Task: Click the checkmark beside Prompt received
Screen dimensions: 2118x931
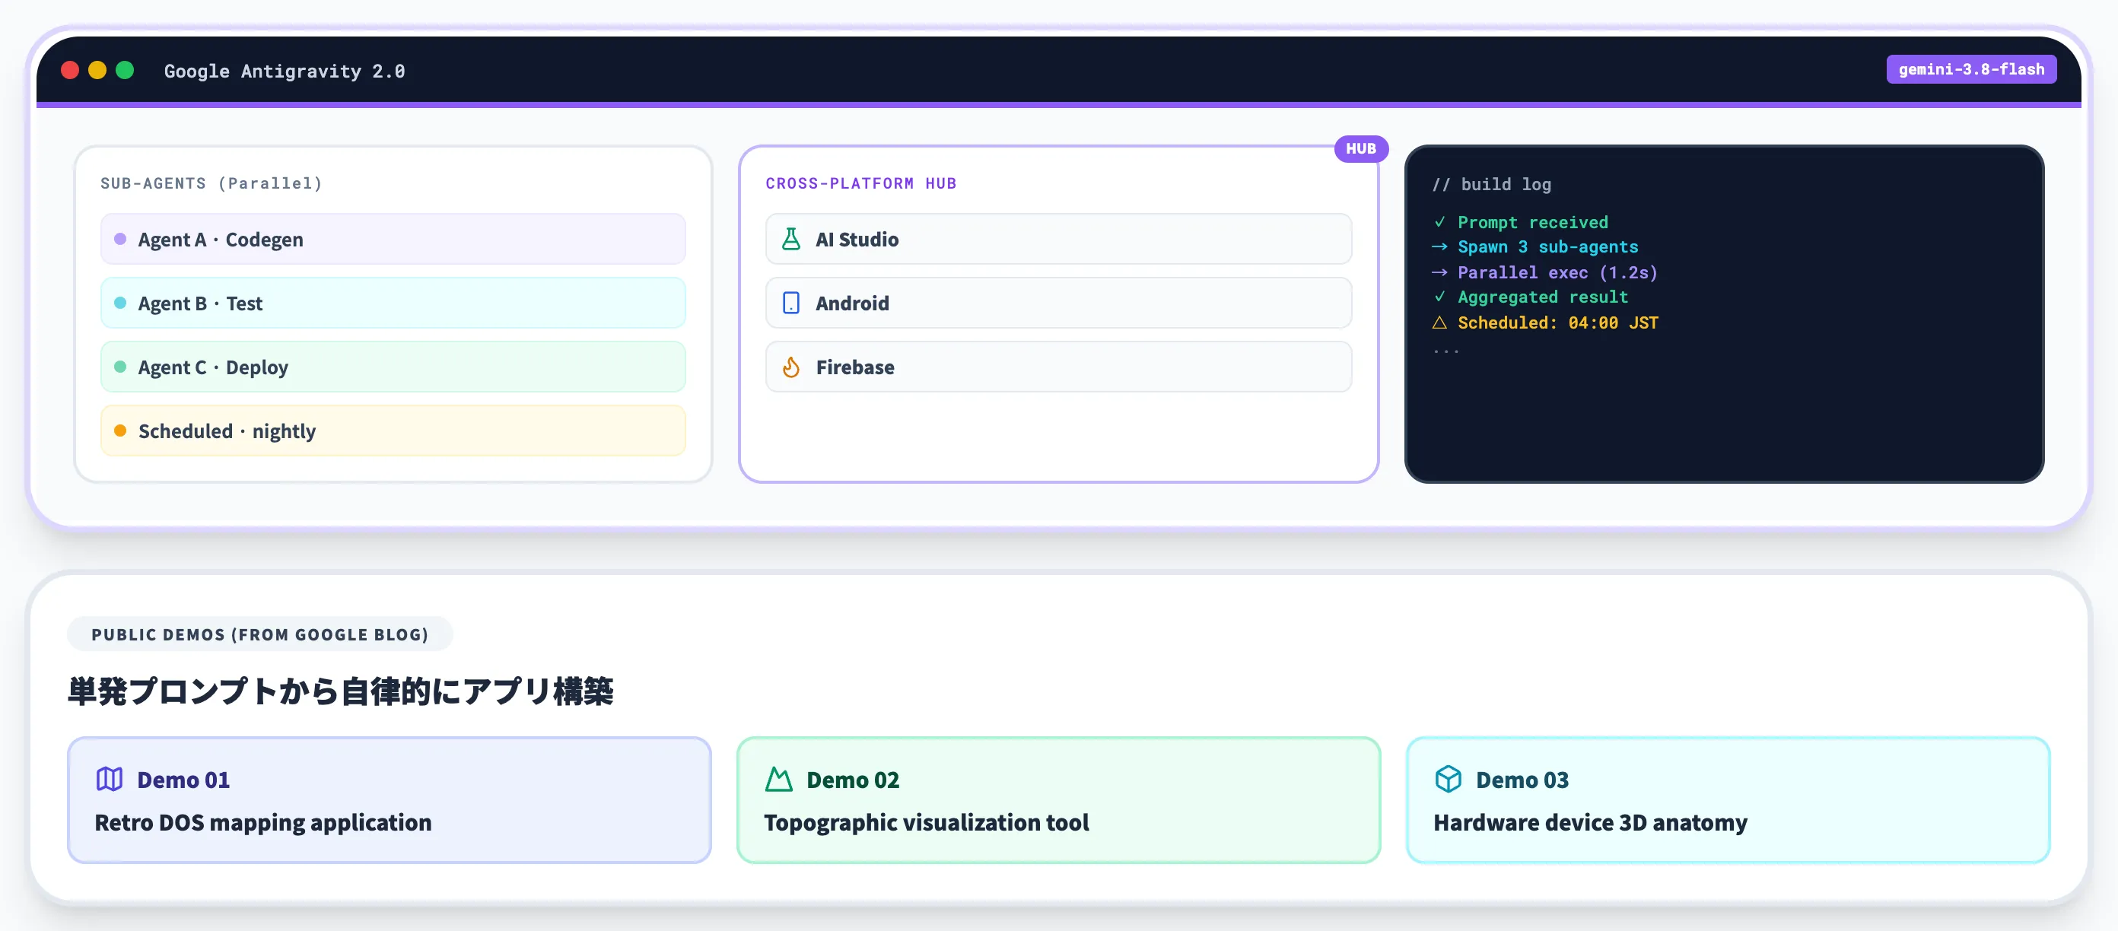Action: pos(1439,222)
